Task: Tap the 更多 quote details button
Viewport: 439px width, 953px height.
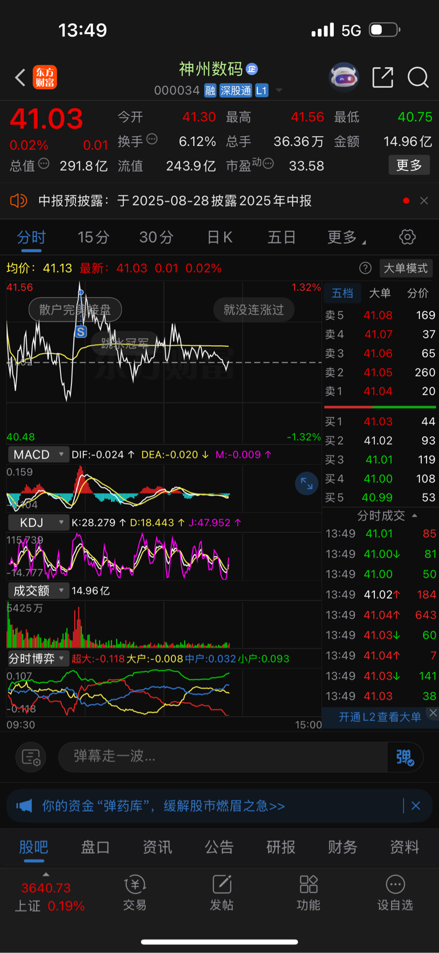Action: coord(409,165)
